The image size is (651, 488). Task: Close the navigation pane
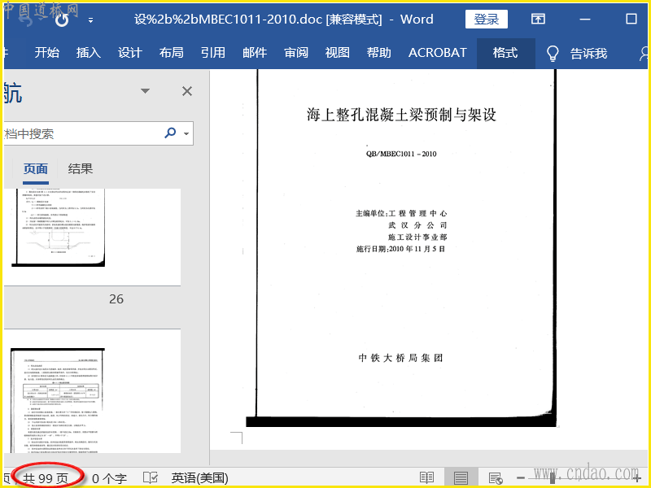tap(187, 91)
